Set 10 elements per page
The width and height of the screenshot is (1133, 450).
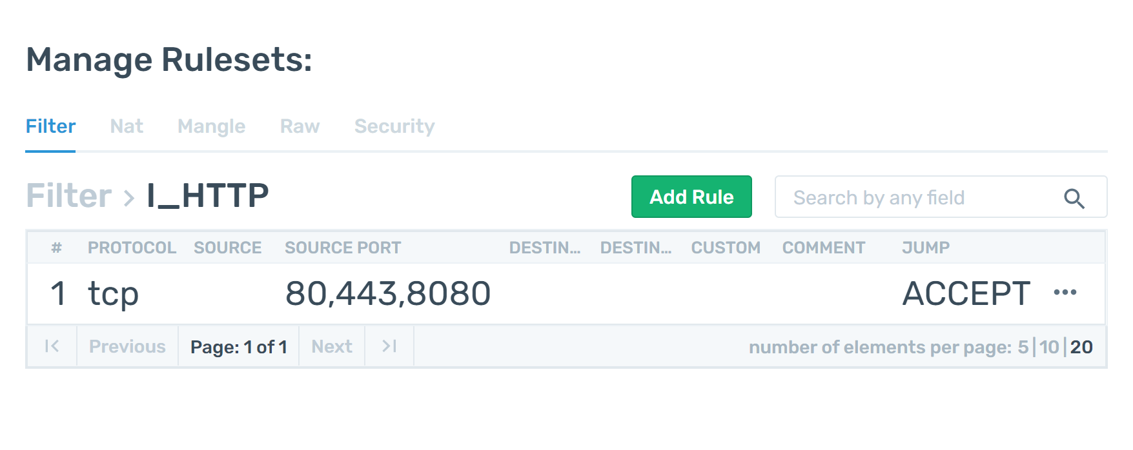pyautogui.click(x=1049, y=347)
